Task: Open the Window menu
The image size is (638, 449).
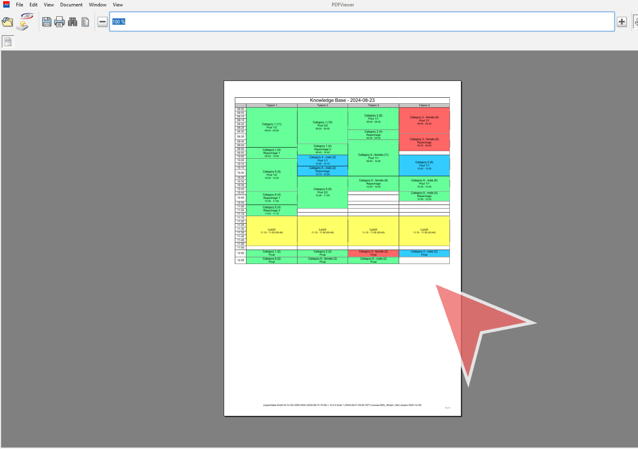Action: [98, 5]
